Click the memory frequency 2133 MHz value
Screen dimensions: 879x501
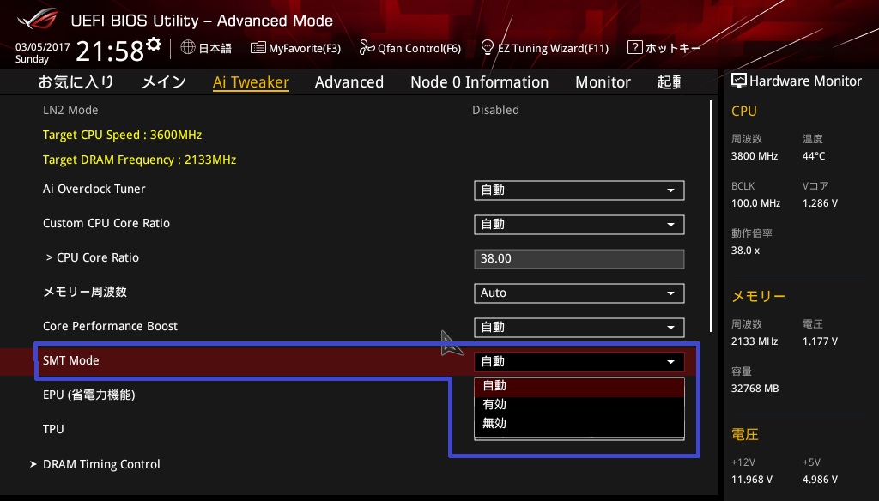point(755,341)
